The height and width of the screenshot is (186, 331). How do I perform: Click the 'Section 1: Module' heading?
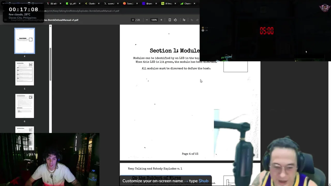coord(175,51)
